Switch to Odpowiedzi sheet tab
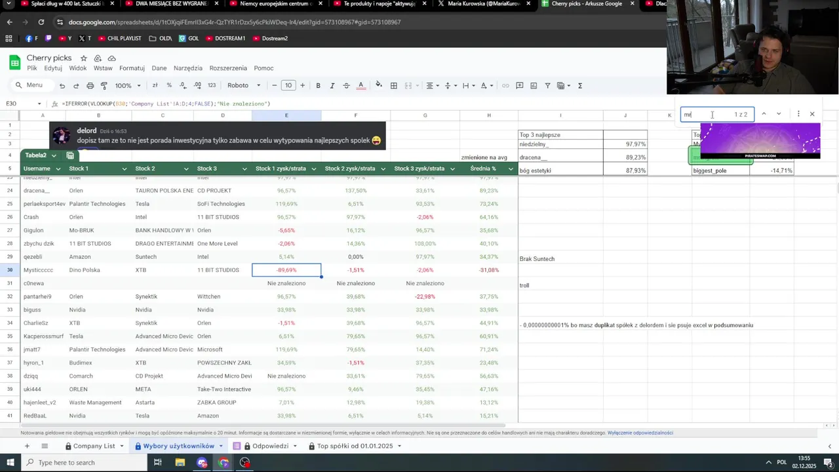The height and width of the screenshot is (472, 839). (x=270, y=446)
